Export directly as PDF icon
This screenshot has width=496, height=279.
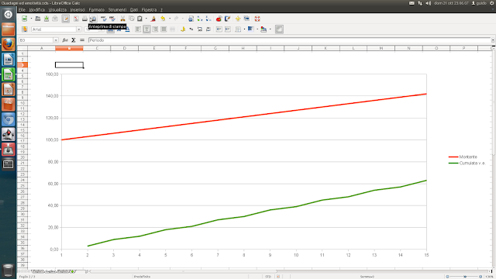[x=76, y=19]
